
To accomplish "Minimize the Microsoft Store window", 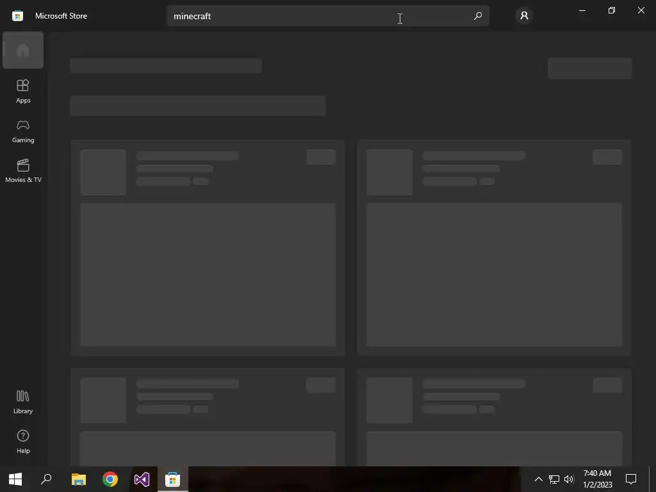I will (582, 10).
